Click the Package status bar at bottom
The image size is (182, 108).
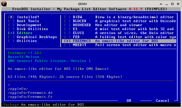[x=91, y=105]
